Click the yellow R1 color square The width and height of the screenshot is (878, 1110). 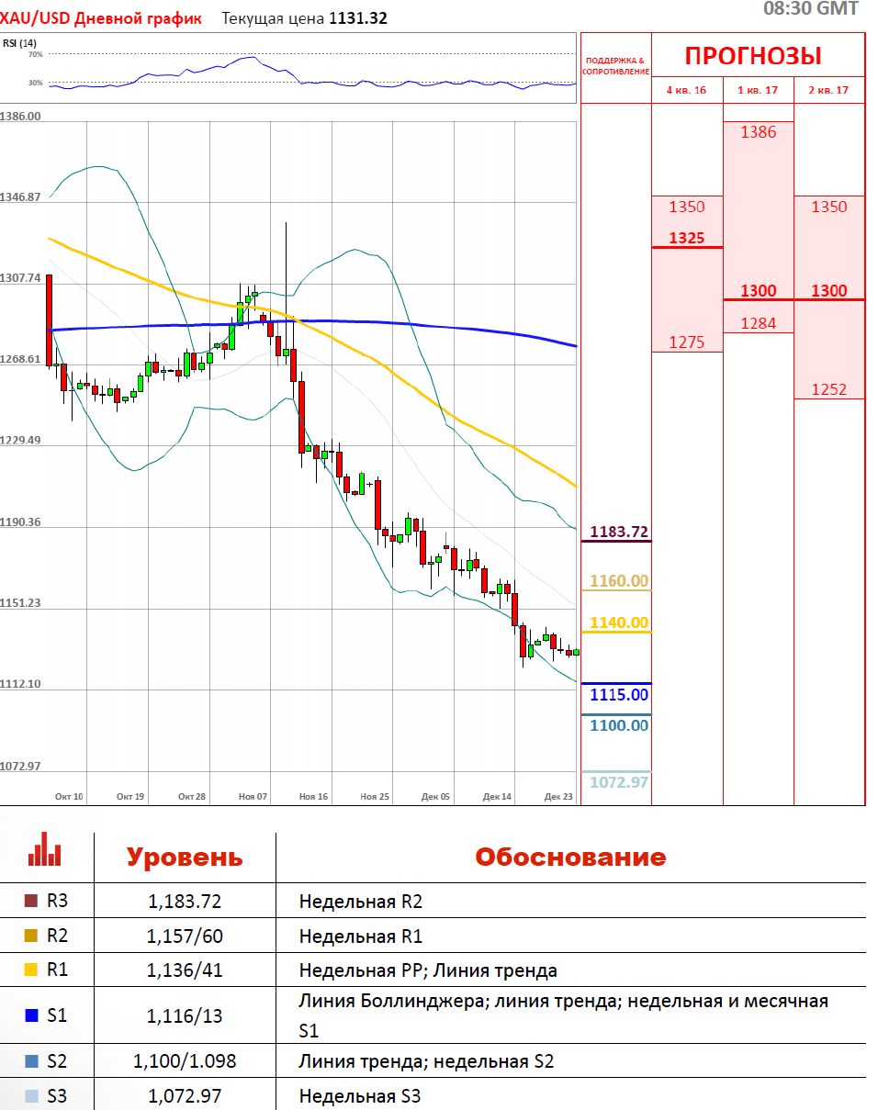(x=31, y=970)
